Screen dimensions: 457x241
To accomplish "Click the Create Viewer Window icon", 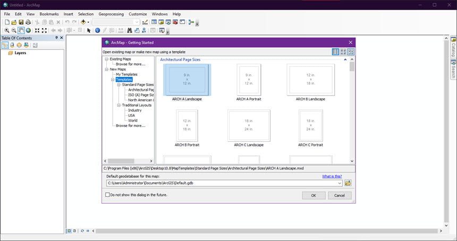I will (162, 30).
